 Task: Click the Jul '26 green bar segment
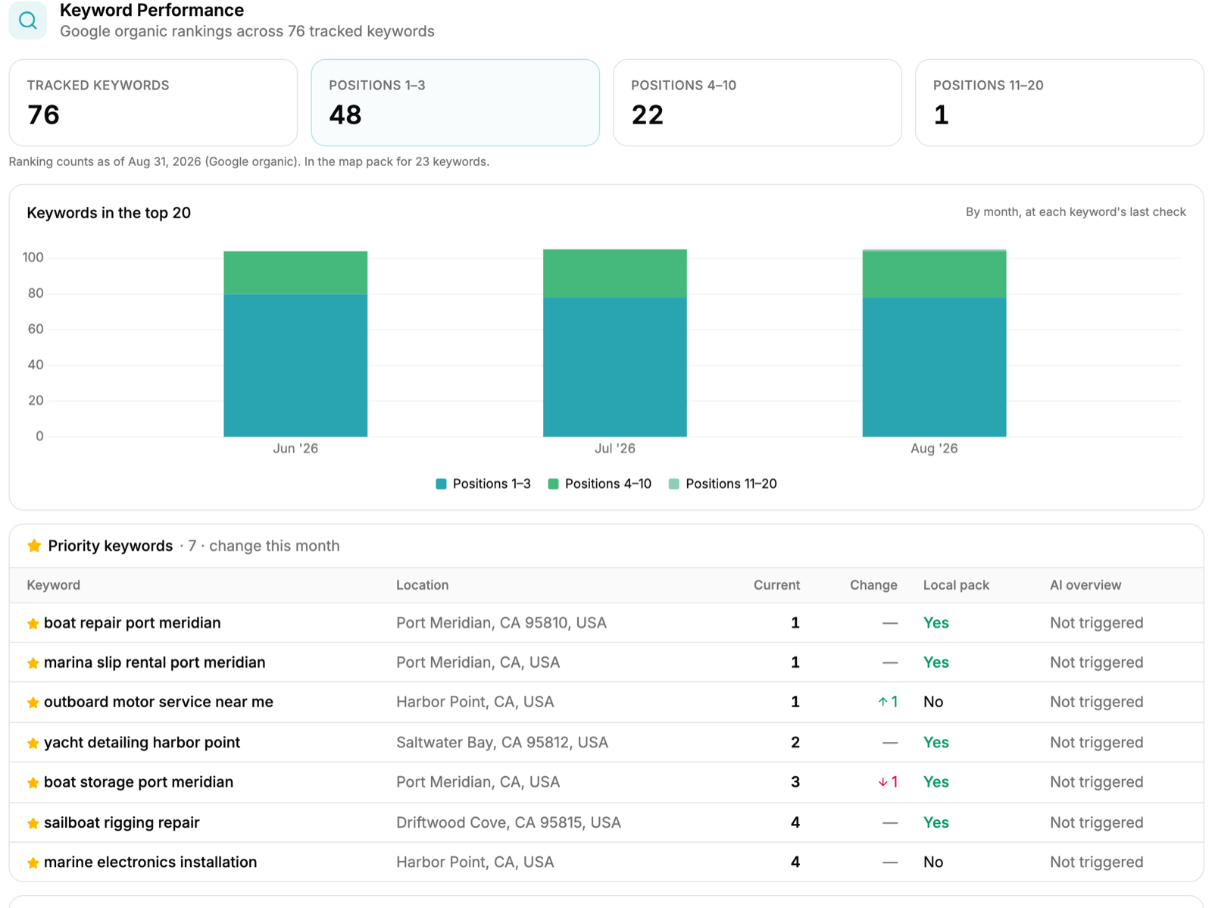tap(615, 274)
